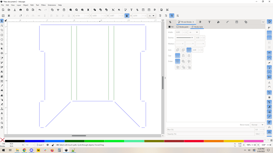Click the Windows Start button
This screenshot has width=273, height=153.
coord(3,150)
